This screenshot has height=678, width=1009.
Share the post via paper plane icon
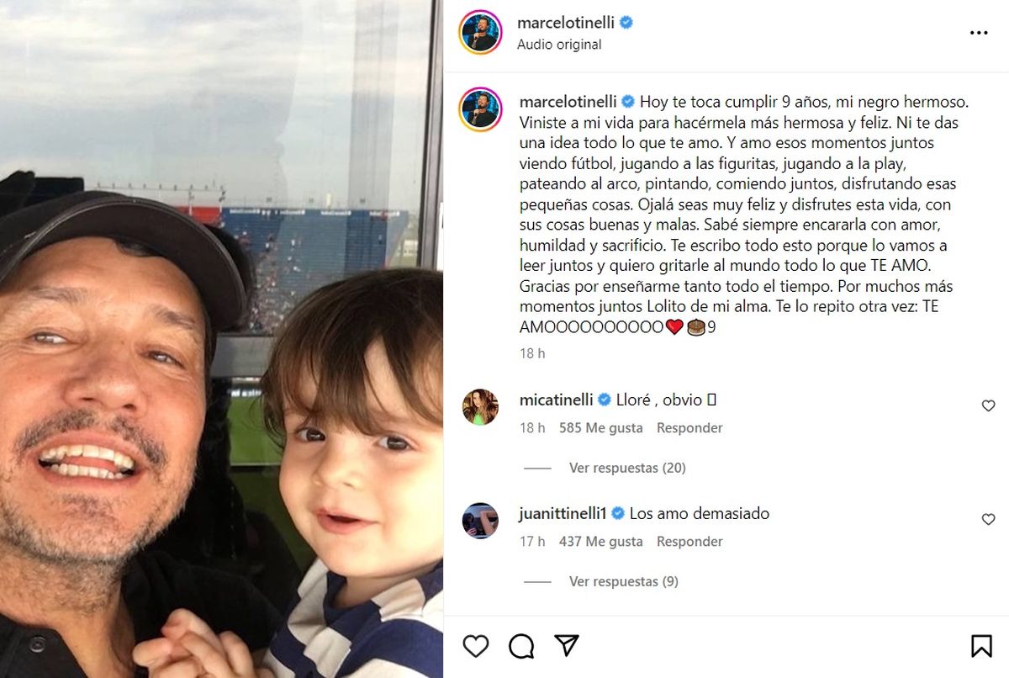[x=568, y=645]
